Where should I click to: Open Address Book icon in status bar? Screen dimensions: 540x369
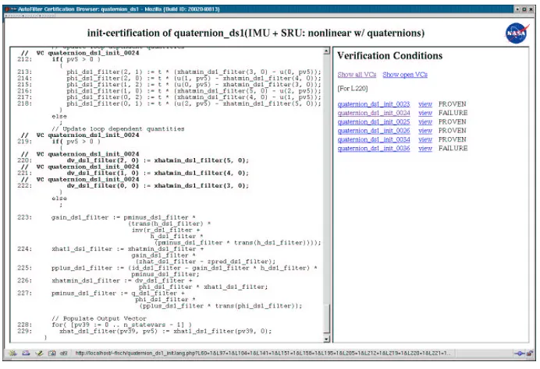[52, 353]
